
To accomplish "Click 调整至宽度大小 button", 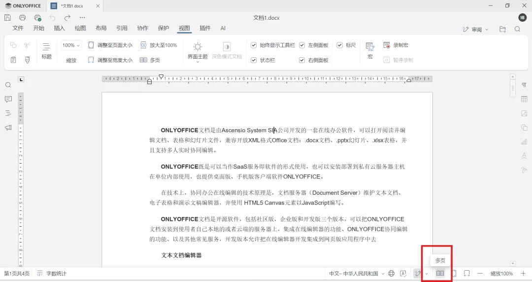I will [x=110, y=60].
